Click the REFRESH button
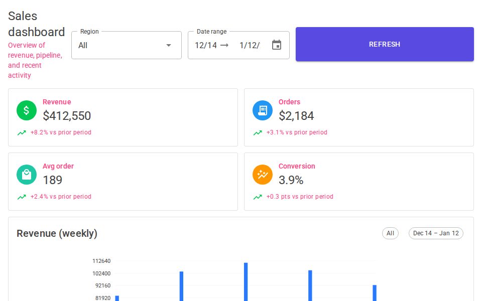Viewport: 482px width, 301px height. pos(385,44)
